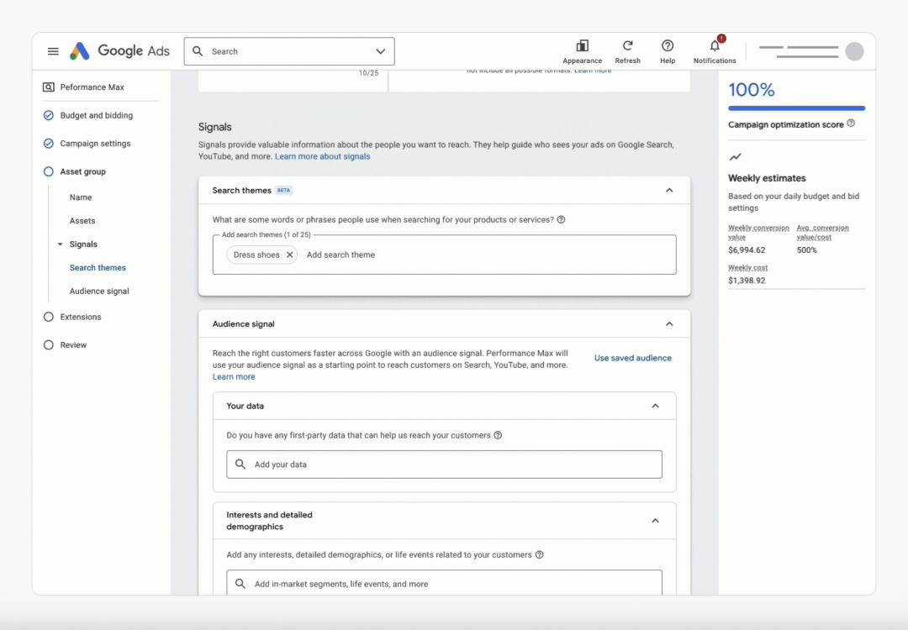Image resolution: width=908 pixels, height=630 pixels.
Task: Select the Asset group step circle
Action: coord(49,172)
